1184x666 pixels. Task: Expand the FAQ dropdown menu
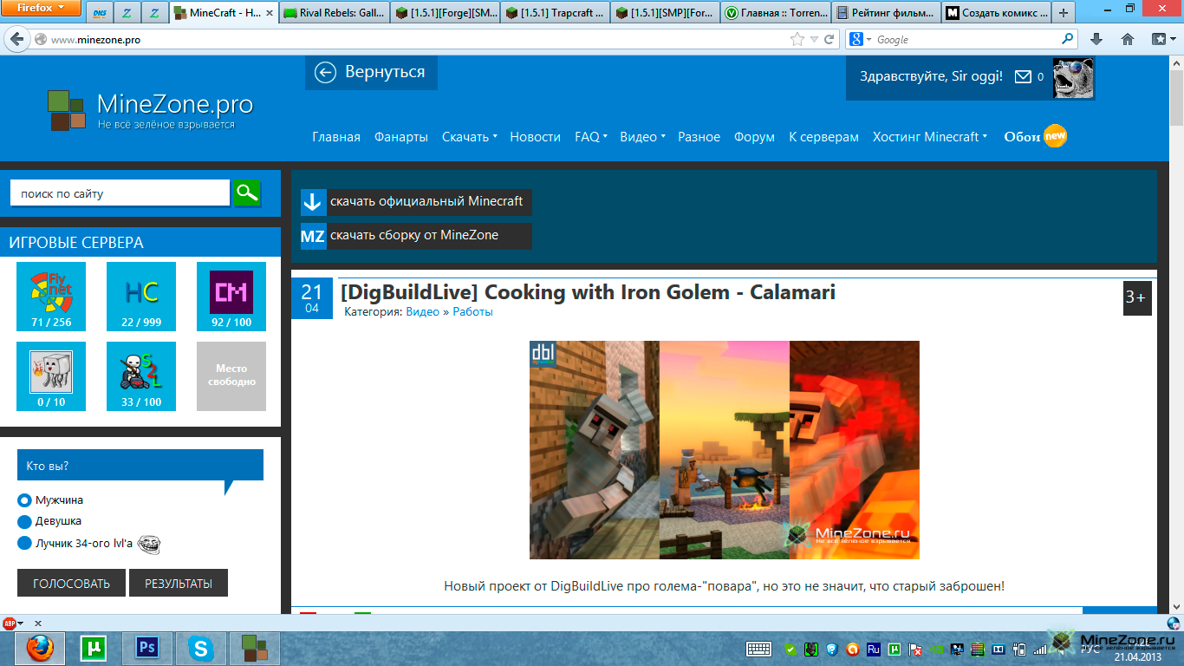(590, 137)
